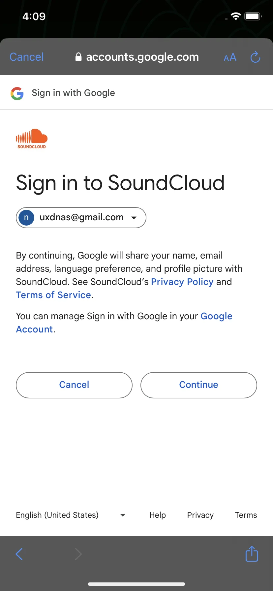Tap the accounts.google.com address bar
This screenshot has height=591, width=273.
click(137, 57)
